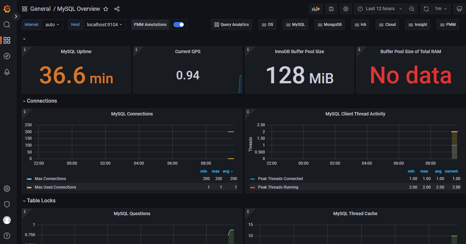
Task: Toggle the PMM Annotations switch
Action: click(179, 25)
